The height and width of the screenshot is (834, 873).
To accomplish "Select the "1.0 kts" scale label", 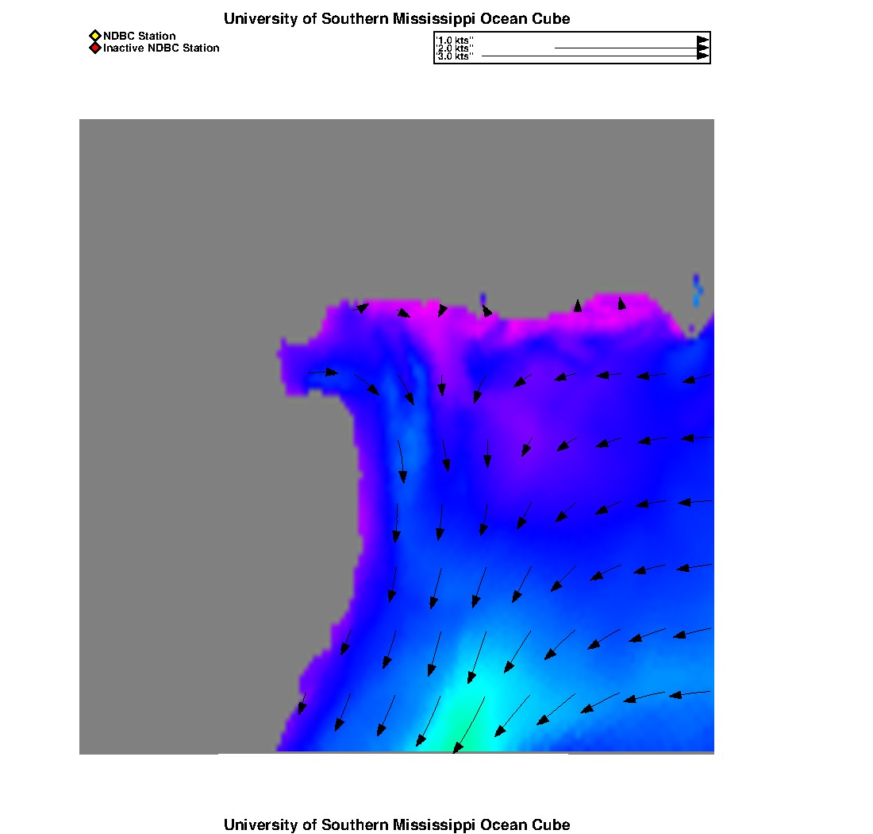I will click(455, 41).
